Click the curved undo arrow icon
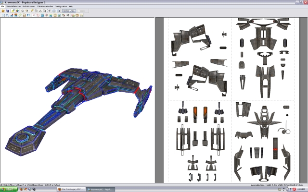The image size is (308, 192). [x=68, y=15]
